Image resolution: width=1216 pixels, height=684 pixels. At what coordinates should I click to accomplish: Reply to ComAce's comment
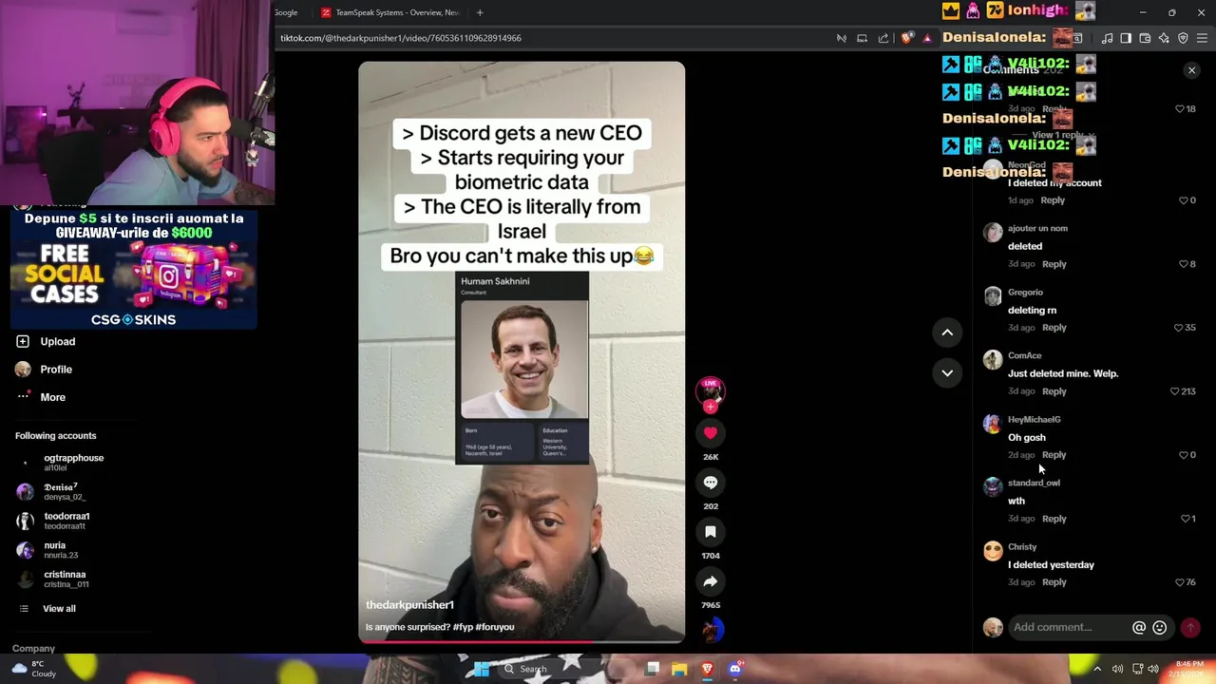pyautogui.click(x=1054, y=391)
